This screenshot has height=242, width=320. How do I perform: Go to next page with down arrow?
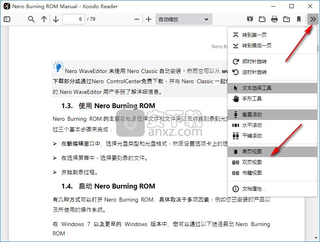55,19
